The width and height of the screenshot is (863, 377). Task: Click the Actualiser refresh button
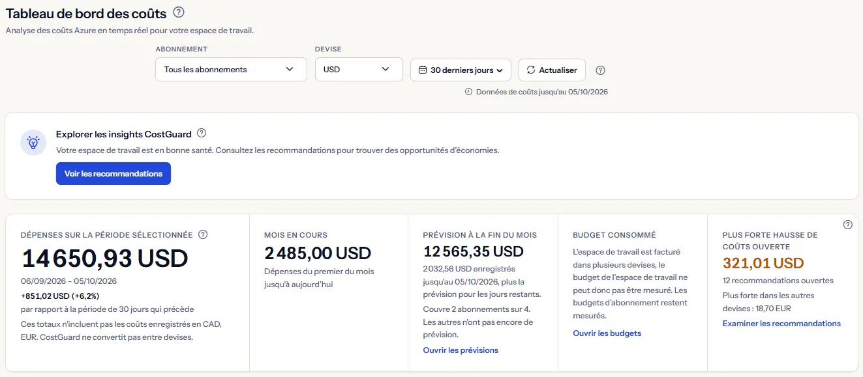click(552, 70)
